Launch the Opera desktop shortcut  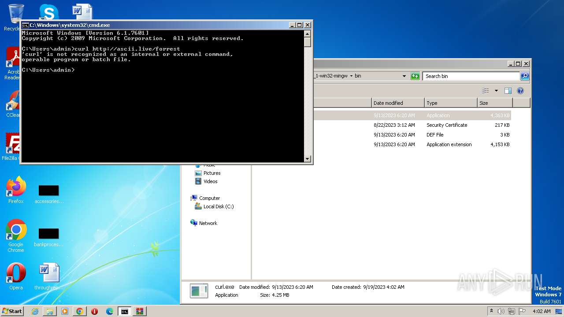pos(16,276)
